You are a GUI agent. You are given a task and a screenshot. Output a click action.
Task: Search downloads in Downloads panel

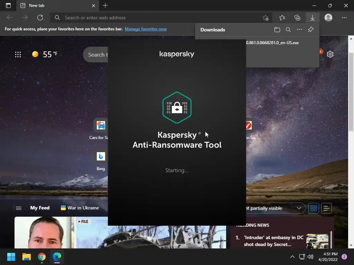(288, 30)
